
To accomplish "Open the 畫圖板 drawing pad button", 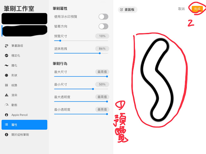I will (127, 10).
